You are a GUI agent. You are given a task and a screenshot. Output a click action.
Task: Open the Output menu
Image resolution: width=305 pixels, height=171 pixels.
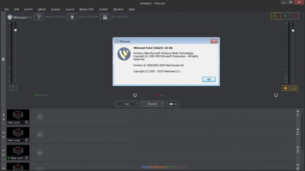pos(56,9)
